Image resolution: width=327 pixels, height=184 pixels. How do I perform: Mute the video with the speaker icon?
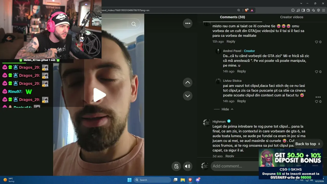click(x=188, y=166)
